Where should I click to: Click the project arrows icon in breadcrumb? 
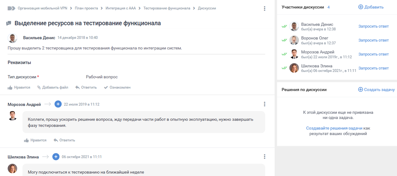pos(11,8)
